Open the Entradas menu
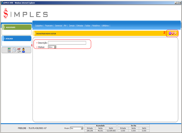Screen dimensions: 182x133 [80, 26]
